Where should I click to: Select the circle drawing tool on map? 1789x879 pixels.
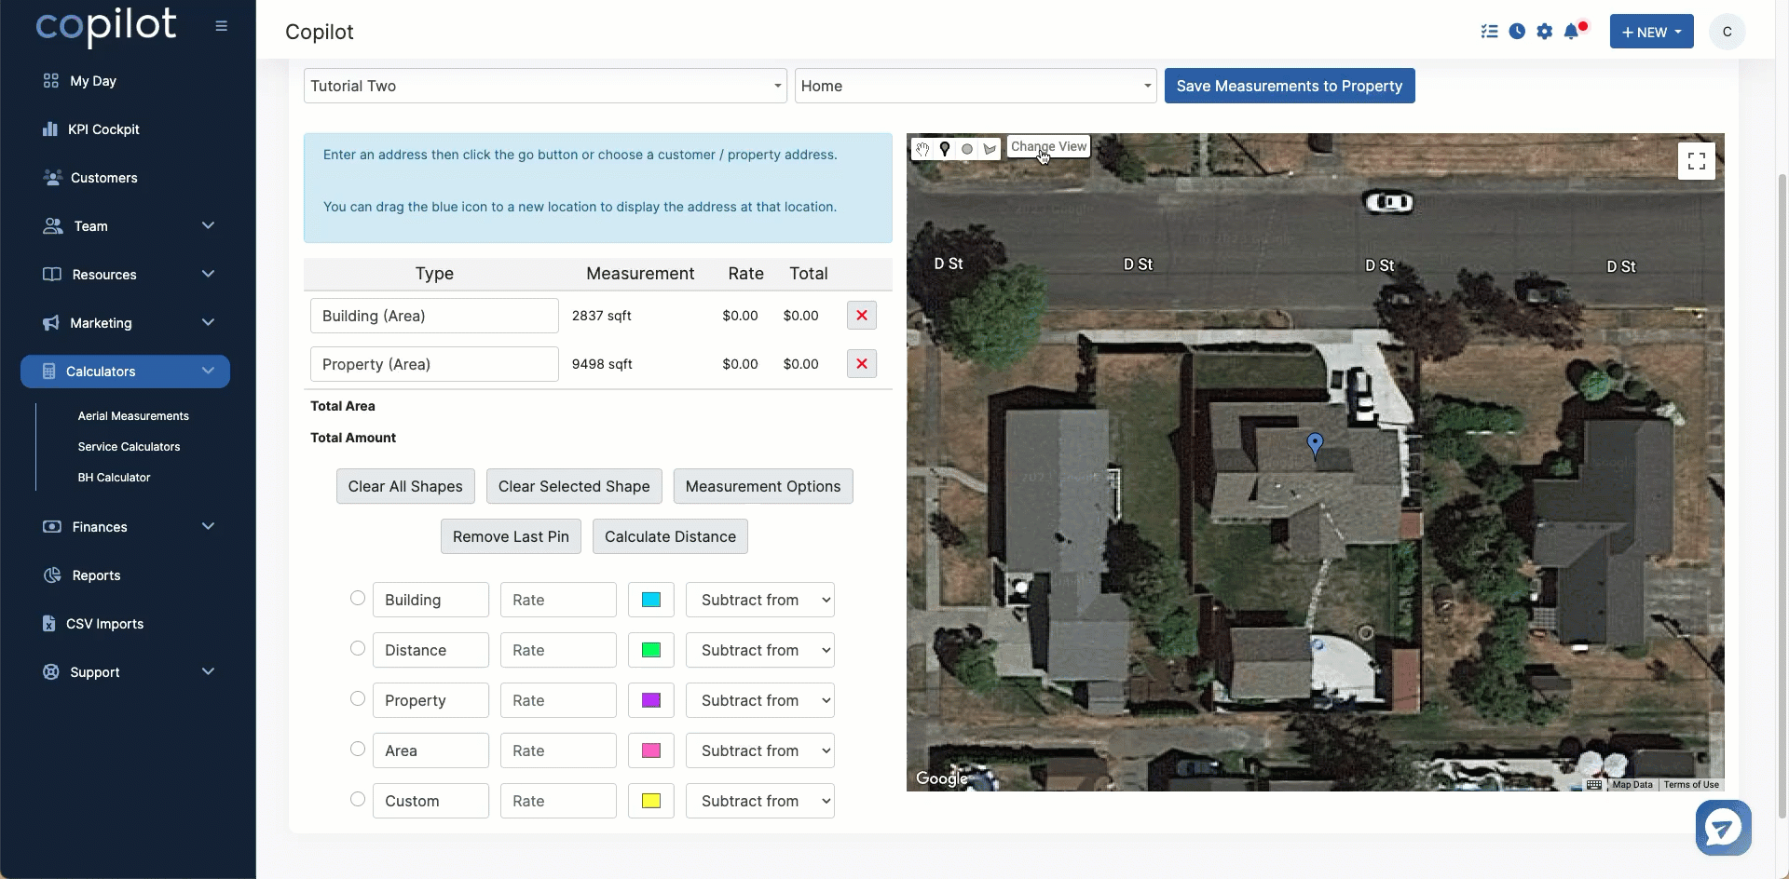click(967, 149)
